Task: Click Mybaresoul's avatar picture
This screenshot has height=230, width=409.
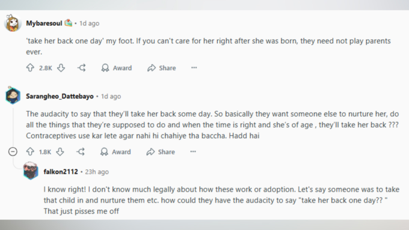Action: (13, 23)
